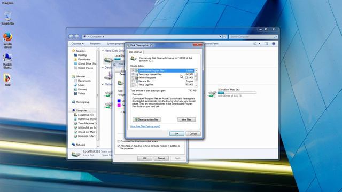
Task: Close the Disk Cleanup dialog
Action: point(197,45)
